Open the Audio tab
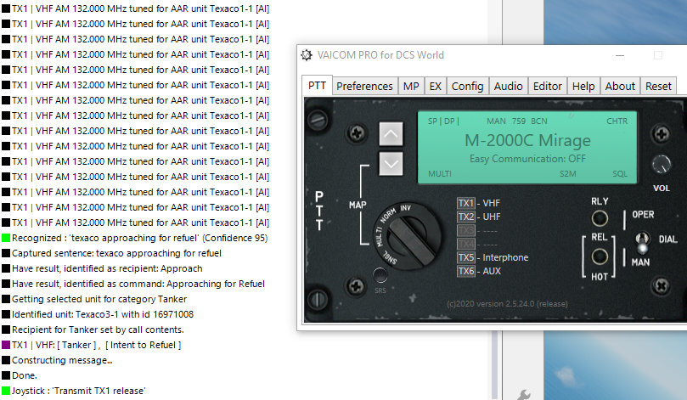This screenshot has width=687, height=400. pyautogui.click(x=508, y=87)
